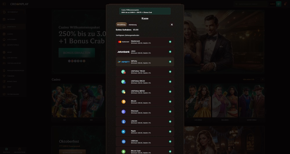Close the Kasse dialog with X

tap(172, 25)
